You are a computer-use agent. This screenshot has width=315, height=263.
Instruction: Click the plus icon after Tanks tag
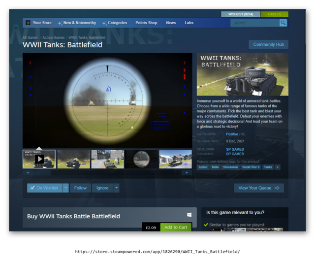(x=278, y=167)
